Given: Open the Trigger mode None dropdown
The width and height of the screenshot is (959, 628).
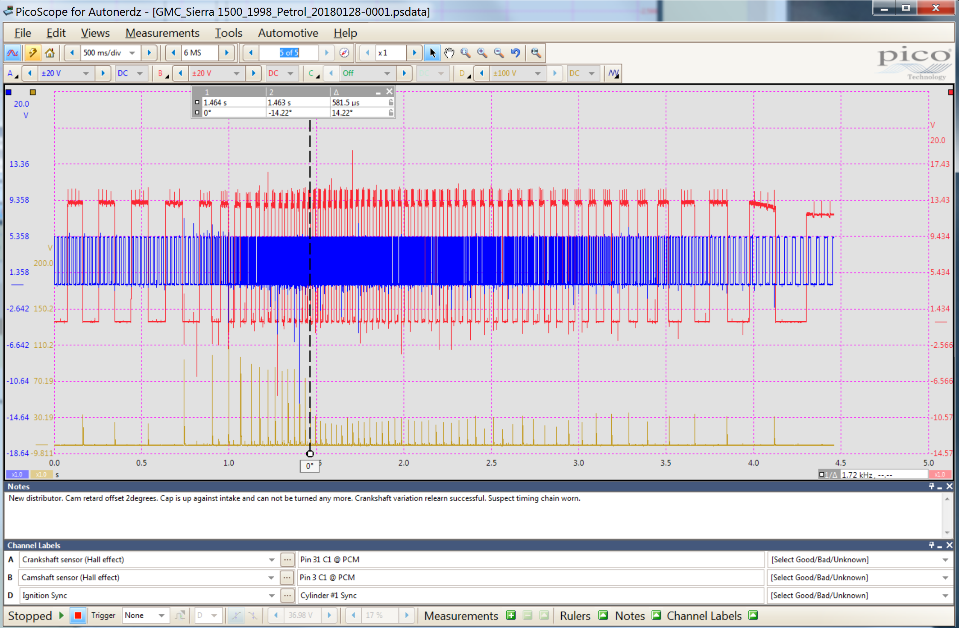Looking at the screenshot, I should (x=161, y=616).
